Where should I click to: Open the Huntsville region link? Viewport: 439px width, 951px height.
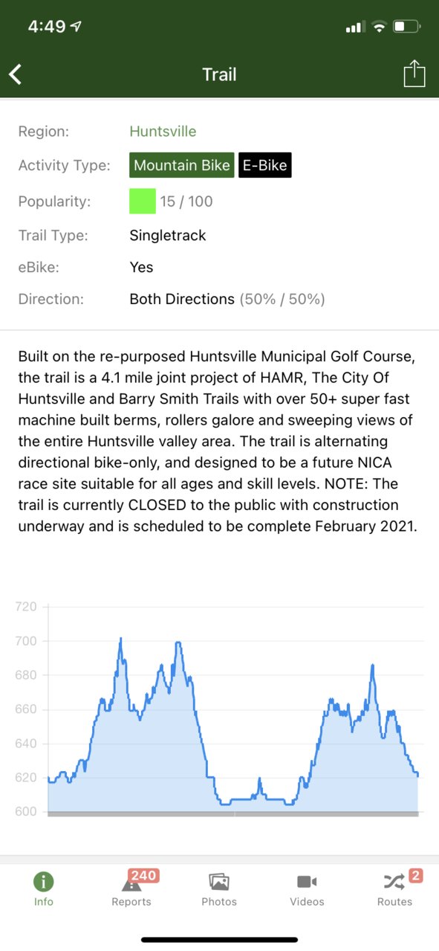pyautogui.click(x=163, y=132)
